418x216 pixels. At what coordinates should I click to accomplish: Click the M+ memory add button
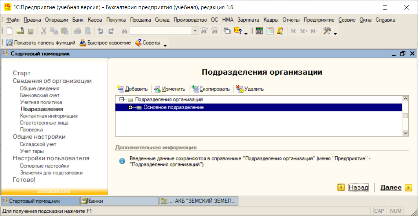[x=304, y=31]
